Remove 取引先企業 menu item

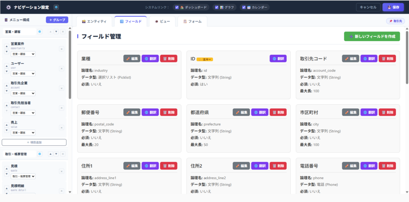(x=62, y=88)
